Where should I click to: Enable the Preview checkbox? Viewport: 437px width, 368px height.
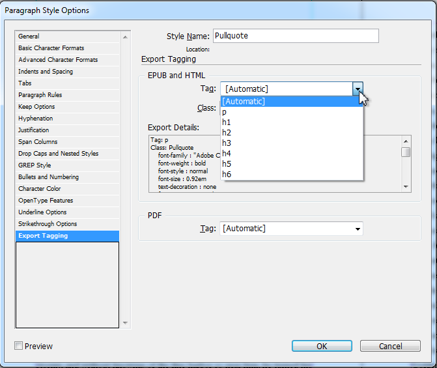click(x=18, y=346)
